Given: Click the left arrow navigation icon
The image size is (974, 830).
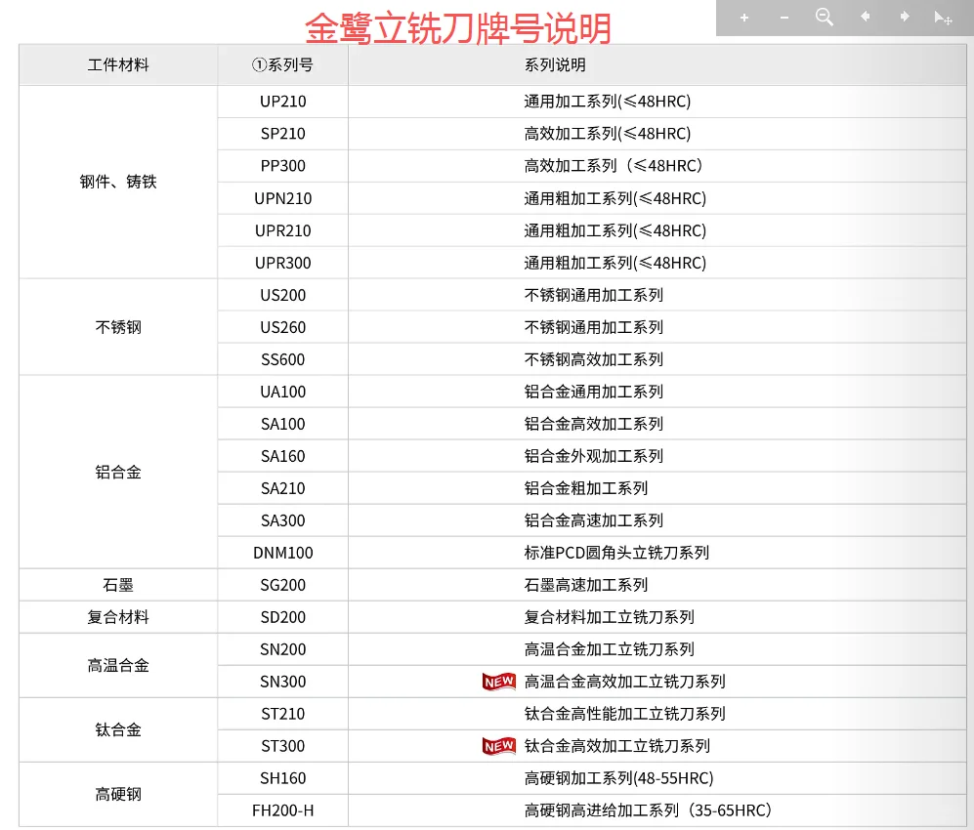Looking at the screenshot, I should [864, 17].
